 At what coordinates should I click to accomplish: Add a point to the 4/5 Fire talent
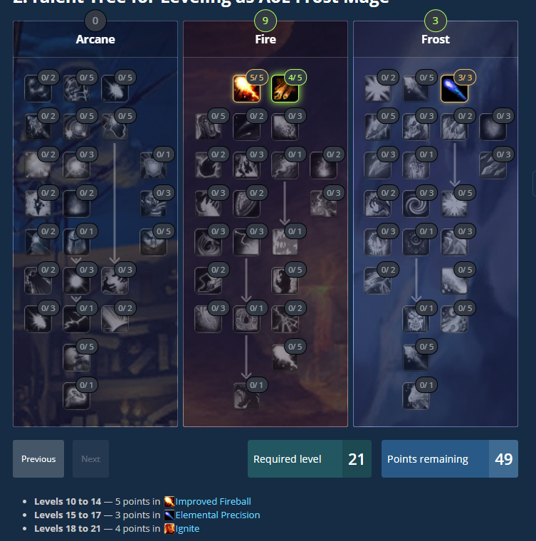point(285,89)
